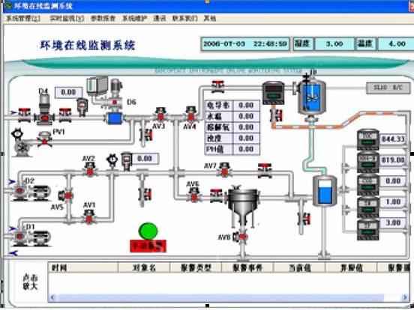
Task: Click the red button under green lamp
Action: (x=148, y=246)
